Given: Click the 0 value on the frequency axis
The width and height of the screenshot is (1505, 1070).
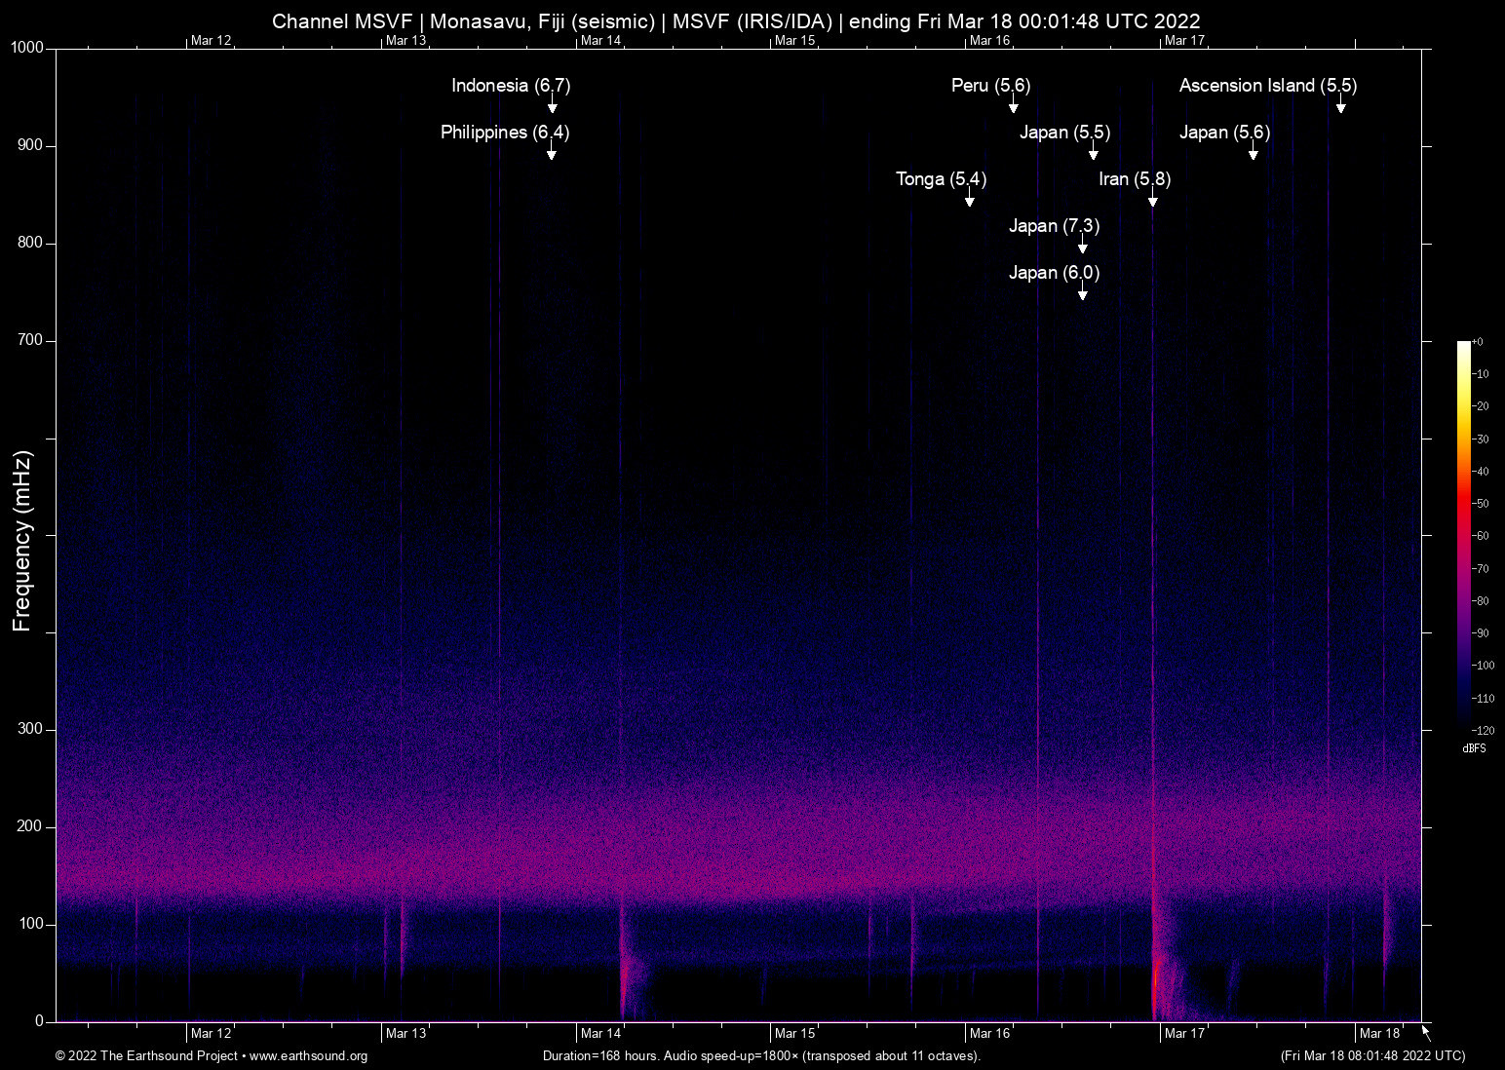Looking at the screenshot, I should coord(40,1021).
